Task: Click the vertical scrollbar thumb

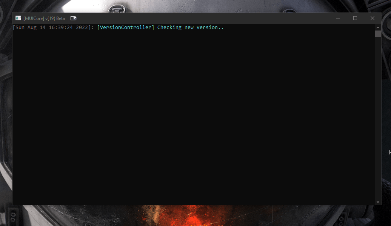Action: [x=378, y=34]
